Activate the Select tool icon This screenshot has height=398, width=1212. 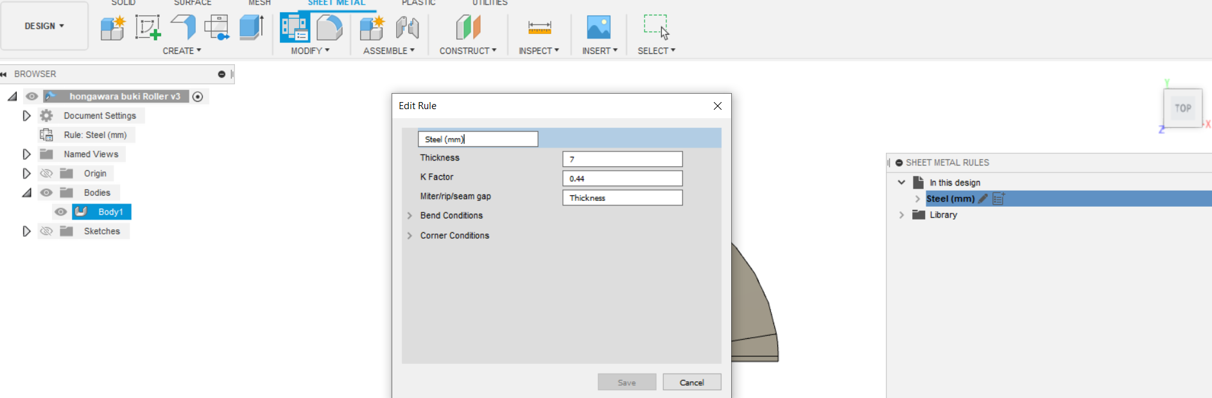click(x=656, y=28)
